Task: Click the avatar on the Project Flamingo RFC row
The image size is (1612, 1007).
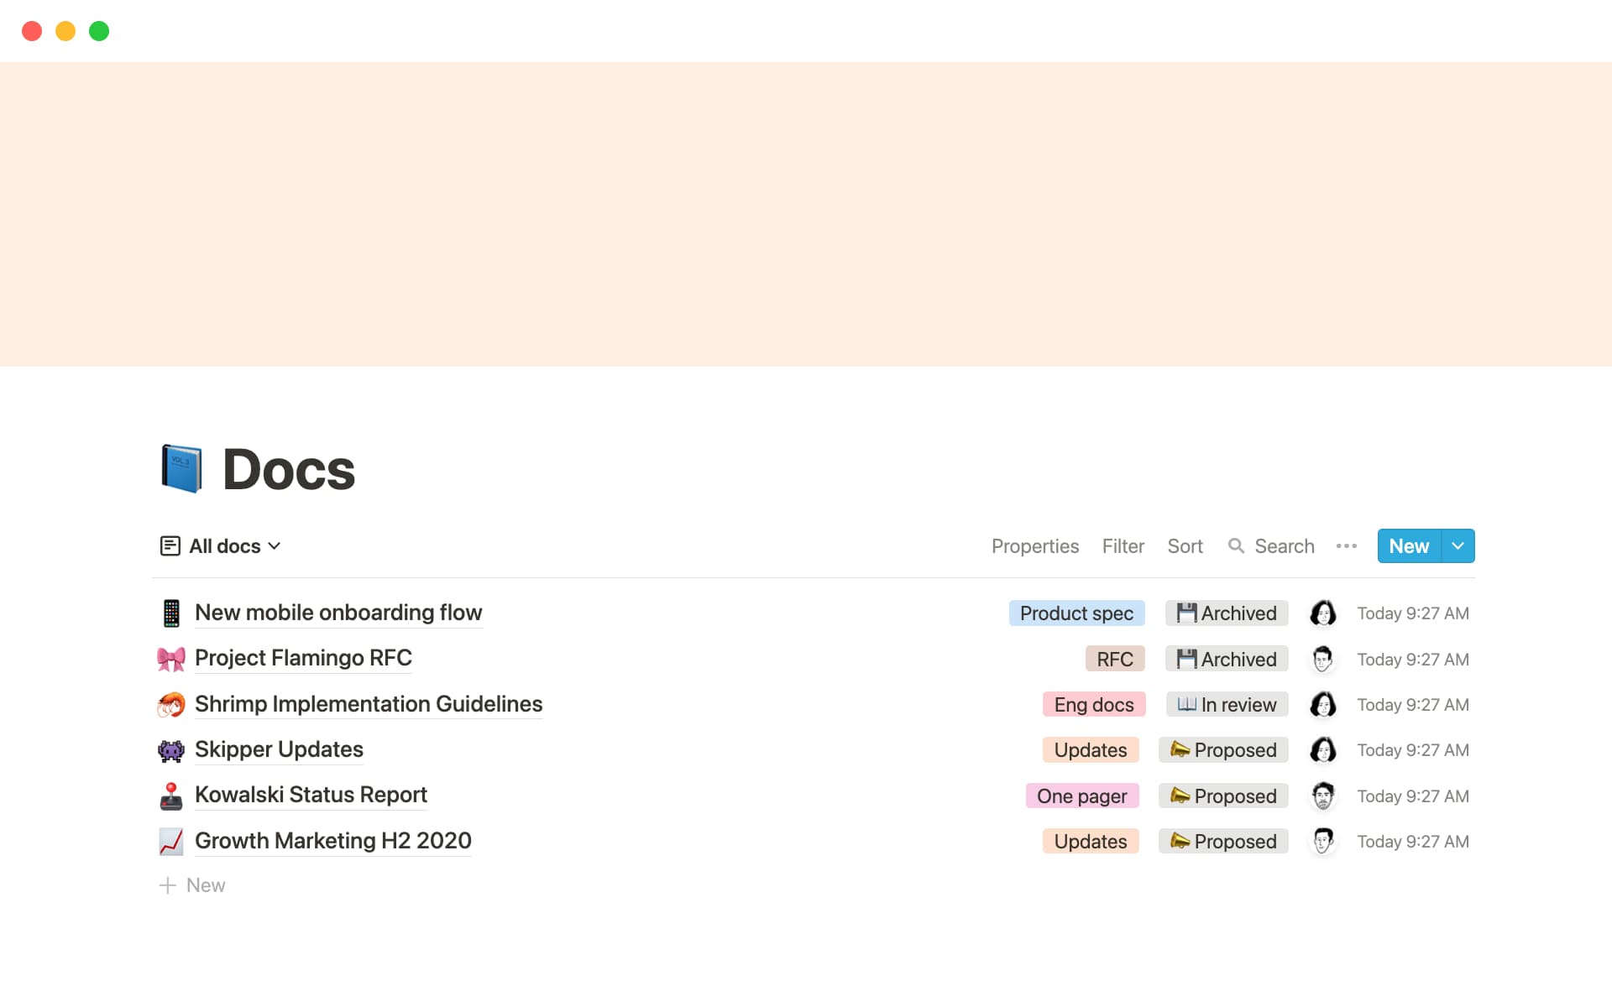Action: pyautogui.click(x=1322, y=659)
